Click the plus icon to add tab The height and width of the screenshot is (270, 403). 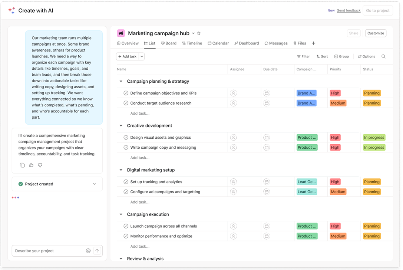(313, 43)
